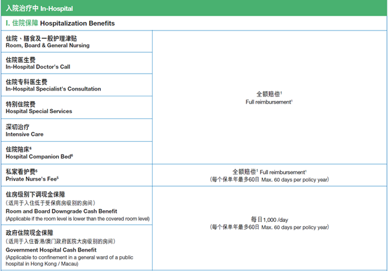Viewport: 388px width, 271px height.
Task: Click the "Room, Board & General Nursing" row
Action: 48,46
